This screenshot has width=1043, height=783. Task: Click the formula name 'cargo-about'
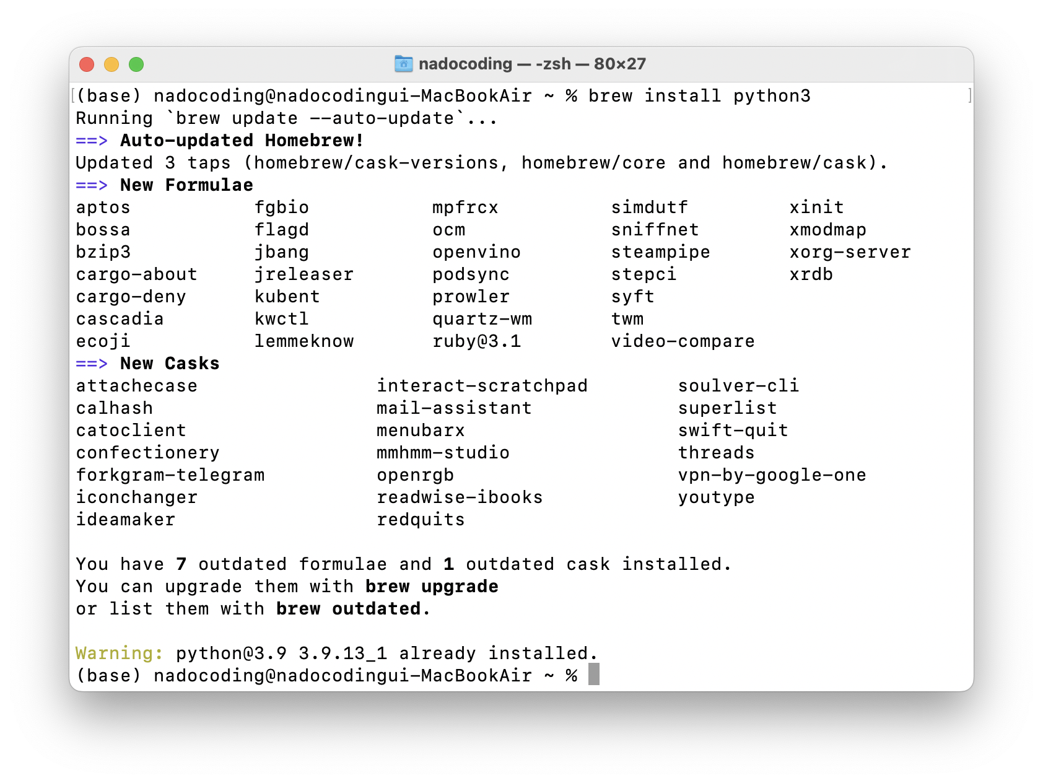coord(136,274)
